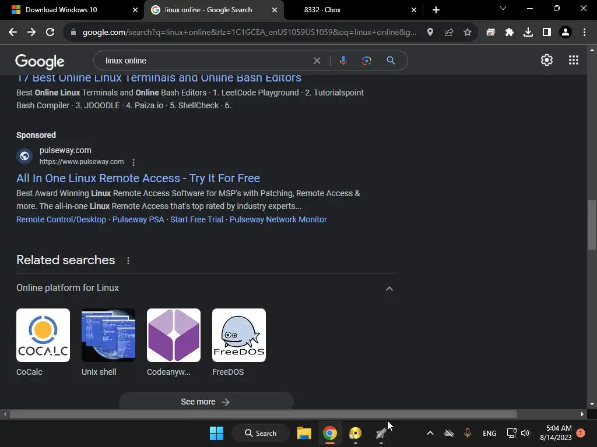Image resolution: width=597 pixels, height=447 pixels.
Task: Go back to the previous page
Action: [13, 33]
